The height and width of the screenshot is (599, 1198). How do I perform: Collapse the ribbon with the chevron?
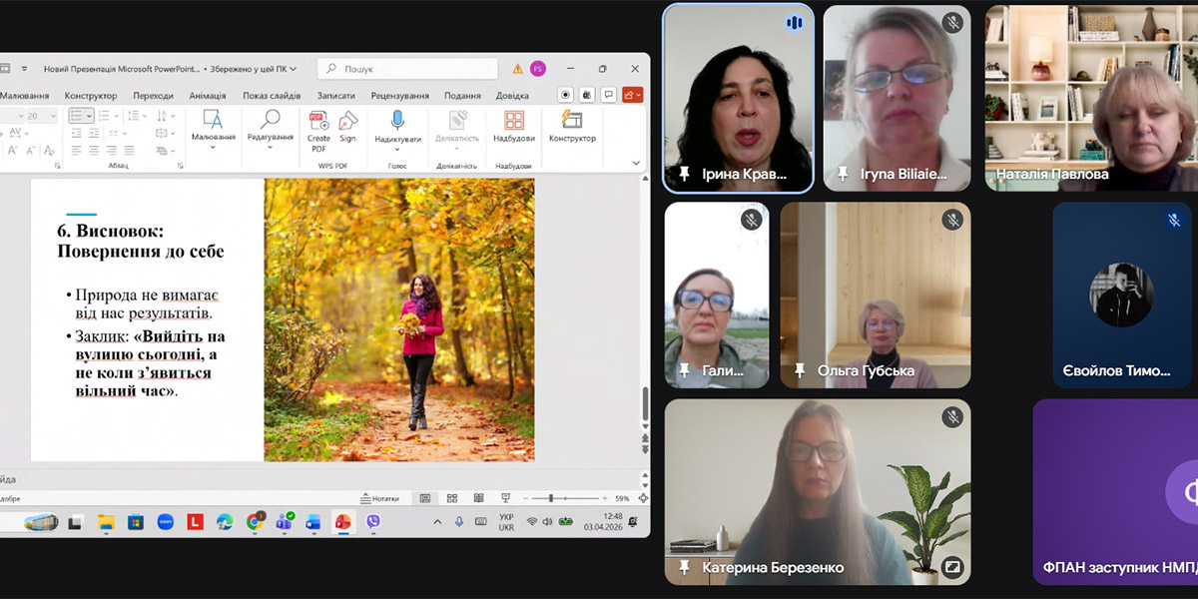pyautogui.click(x=636, y=163)
